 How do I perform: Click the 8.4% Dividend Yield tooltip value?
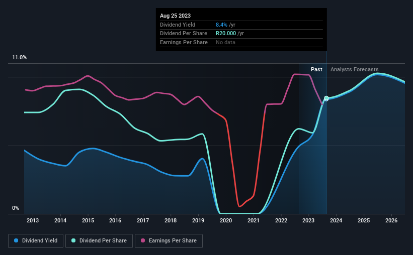click(x=221, y=25)
